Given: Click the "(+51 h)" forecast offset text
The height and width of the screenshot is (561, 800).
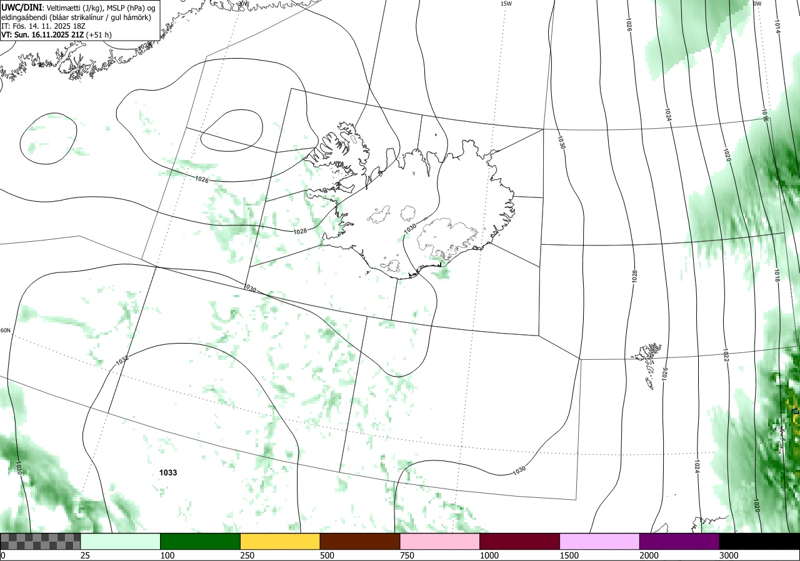Looking at the screenshot, I should (100, 35).
